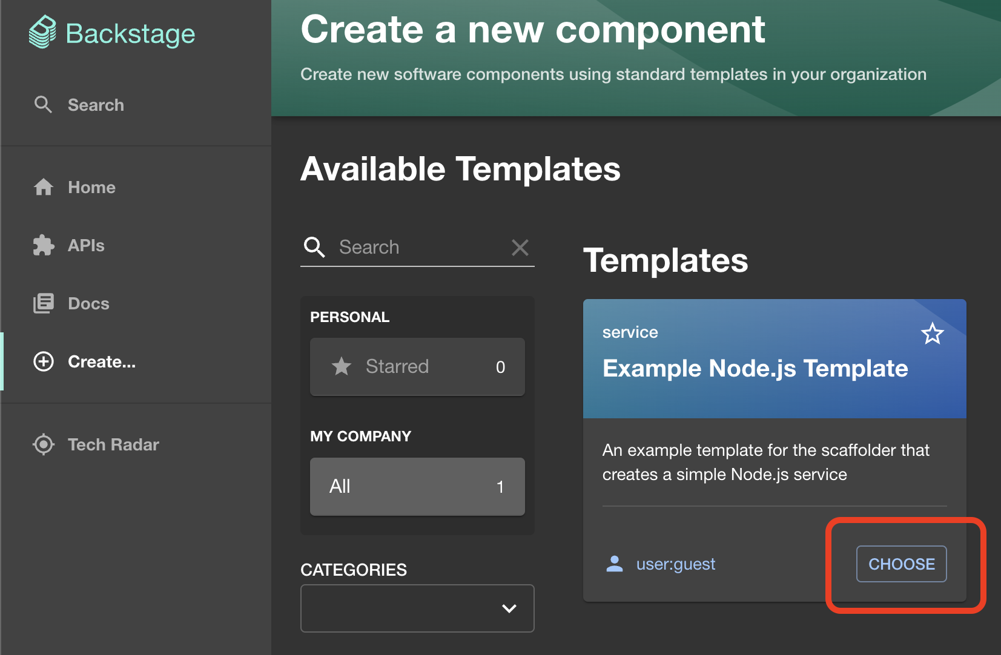Click the APIs puzzle piece icon

pos(43,245)
